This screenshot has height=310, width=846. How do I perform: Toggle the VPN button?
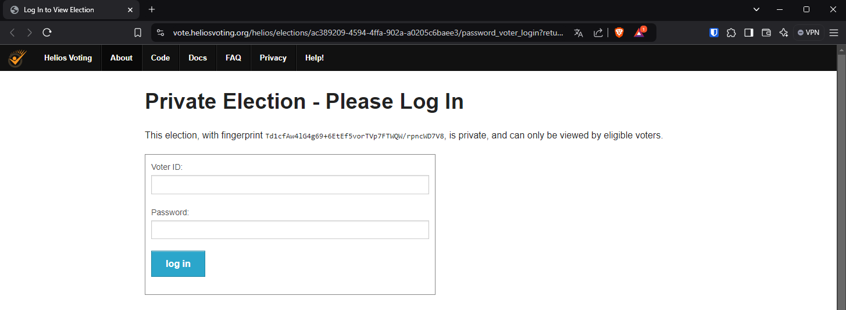point(808,33)
